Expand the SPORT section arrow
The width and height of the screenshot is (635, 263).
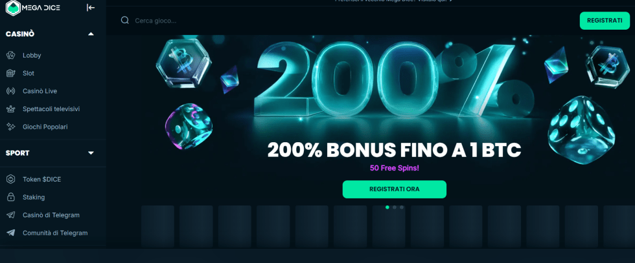91,153
